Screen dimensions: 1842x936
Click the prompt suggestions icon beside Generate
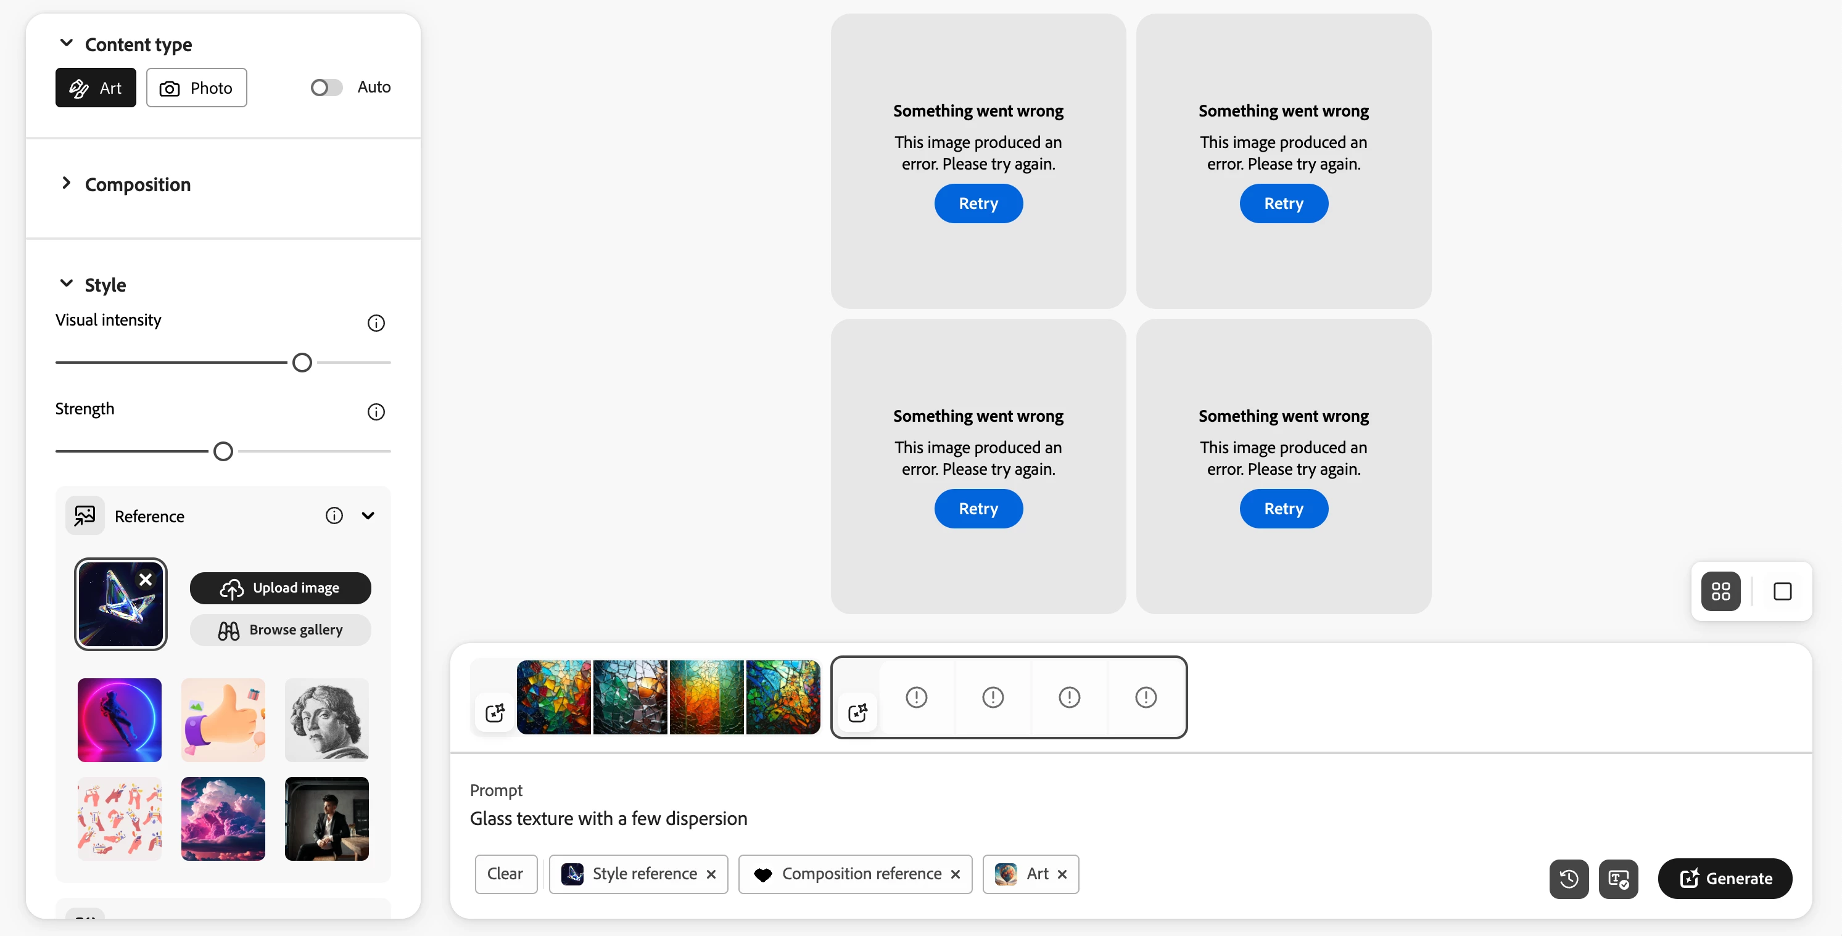1617,878
